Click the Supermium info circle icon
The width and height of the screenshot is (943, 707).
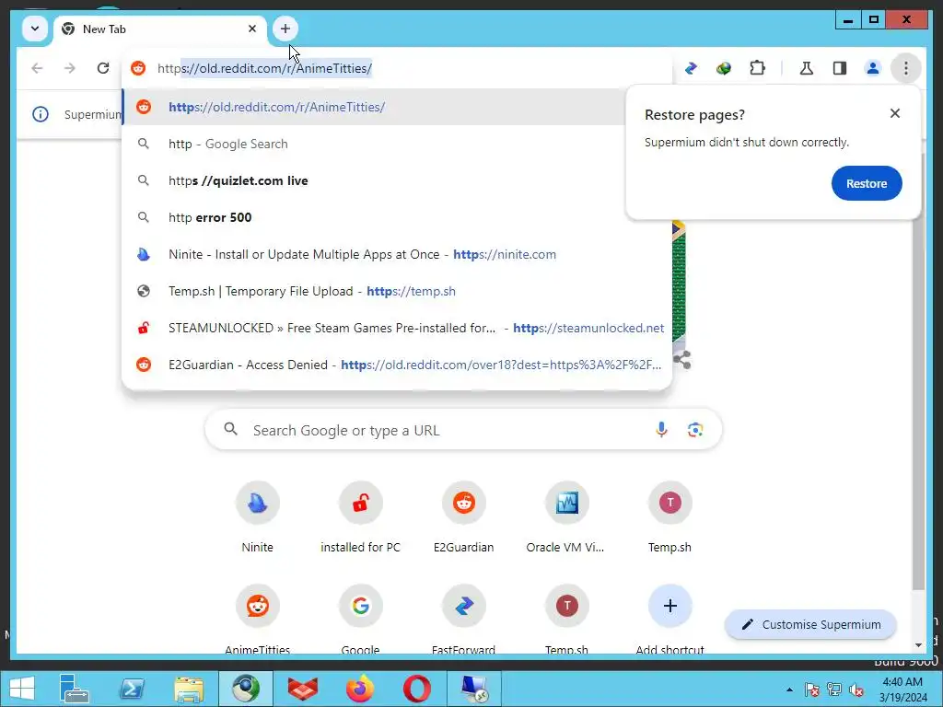41,113
